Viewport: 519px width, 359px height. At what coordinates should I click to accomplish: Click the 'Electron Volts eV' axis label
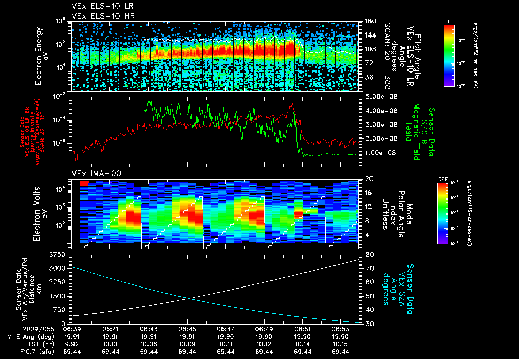(x=40, y=214)
